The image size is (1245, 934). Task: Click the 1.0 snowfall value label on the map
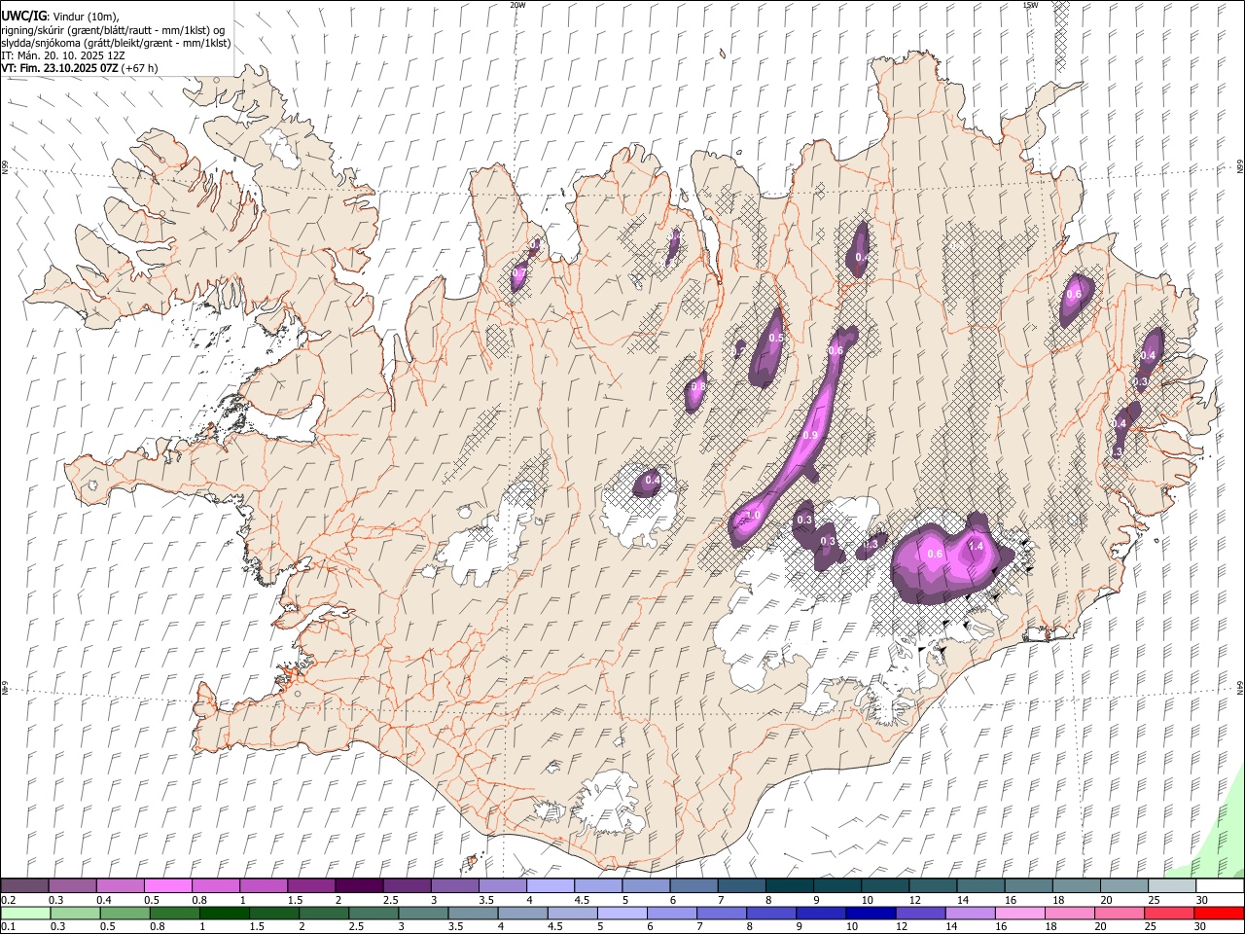(752, 515)
